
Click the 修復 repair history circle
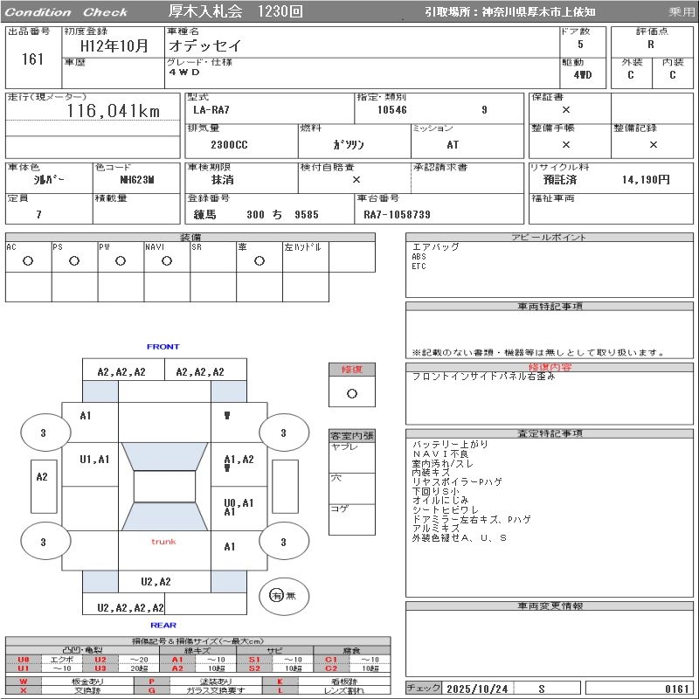351,393
